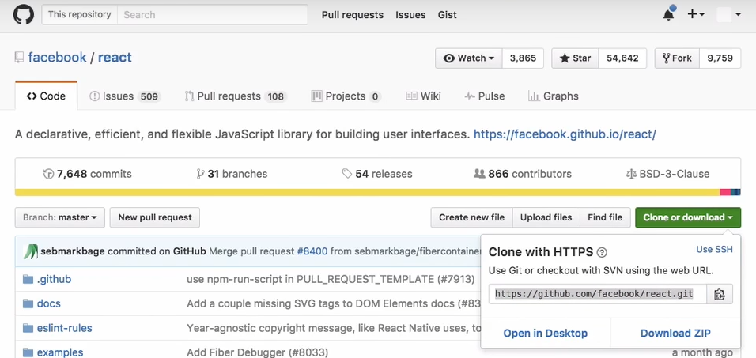The width and height of the screenshot is (756, 358).
Task: Expand the Branch: master selector
Action: coord(60,217)
